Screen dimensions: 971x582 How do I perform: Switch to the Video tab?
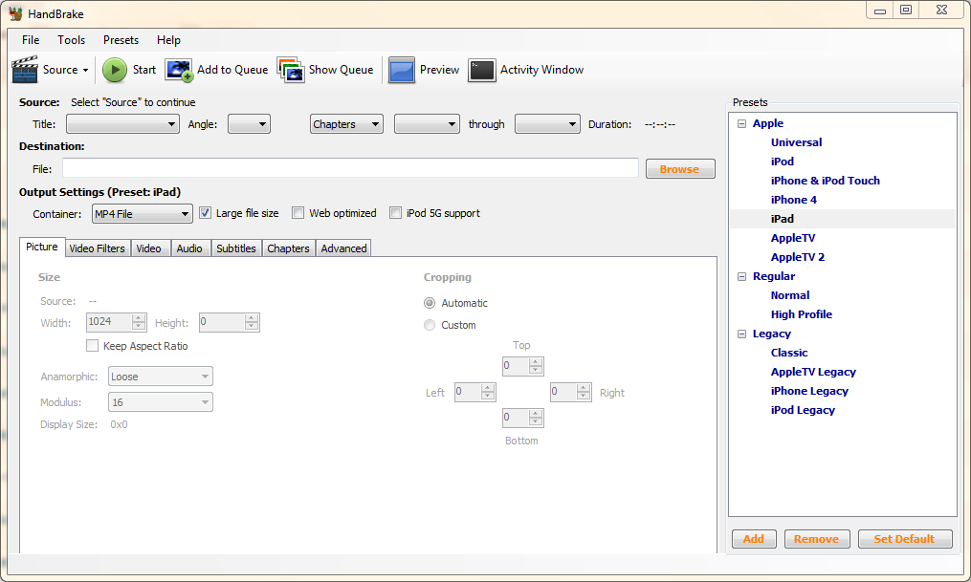pos(148,248)
